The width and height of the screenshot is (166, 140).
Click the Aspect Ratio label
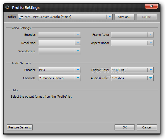click(x=100, y=43)
